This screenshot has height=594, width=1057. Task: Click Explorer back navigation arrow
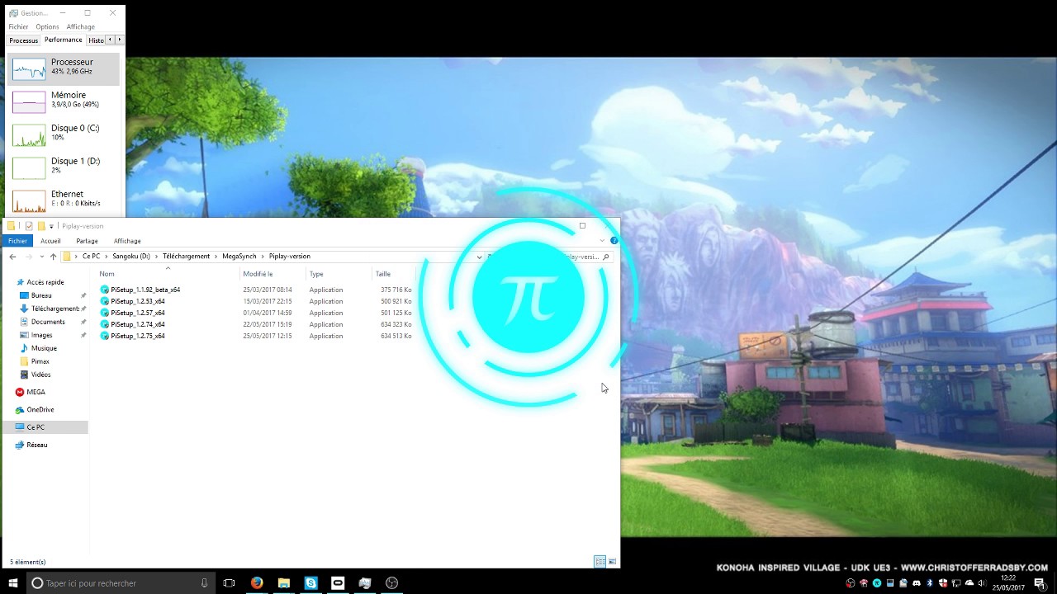tap(12, 257)
